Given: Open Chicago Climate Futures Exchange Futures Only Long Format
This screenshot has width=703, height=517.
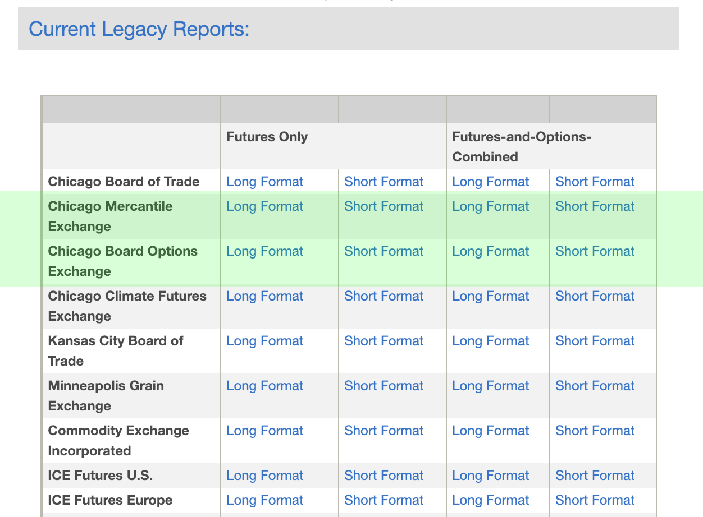Looking at the screenshot, I should click(x=264, y=296).
